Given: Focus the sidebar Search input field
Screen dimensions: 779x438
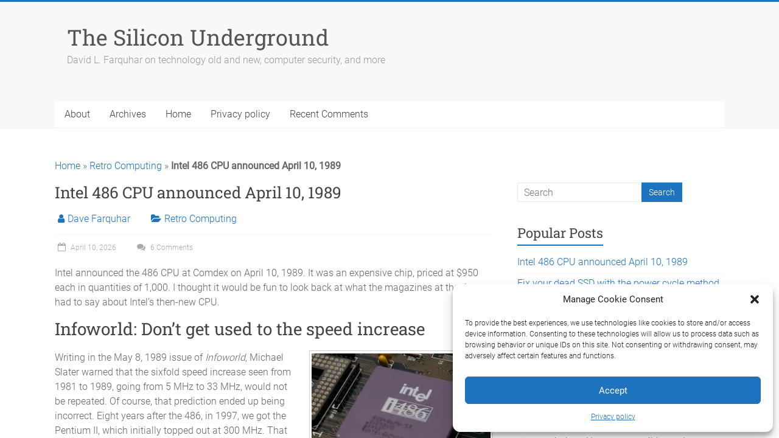Looking at the screenshot, I should [x=579, y=192].
